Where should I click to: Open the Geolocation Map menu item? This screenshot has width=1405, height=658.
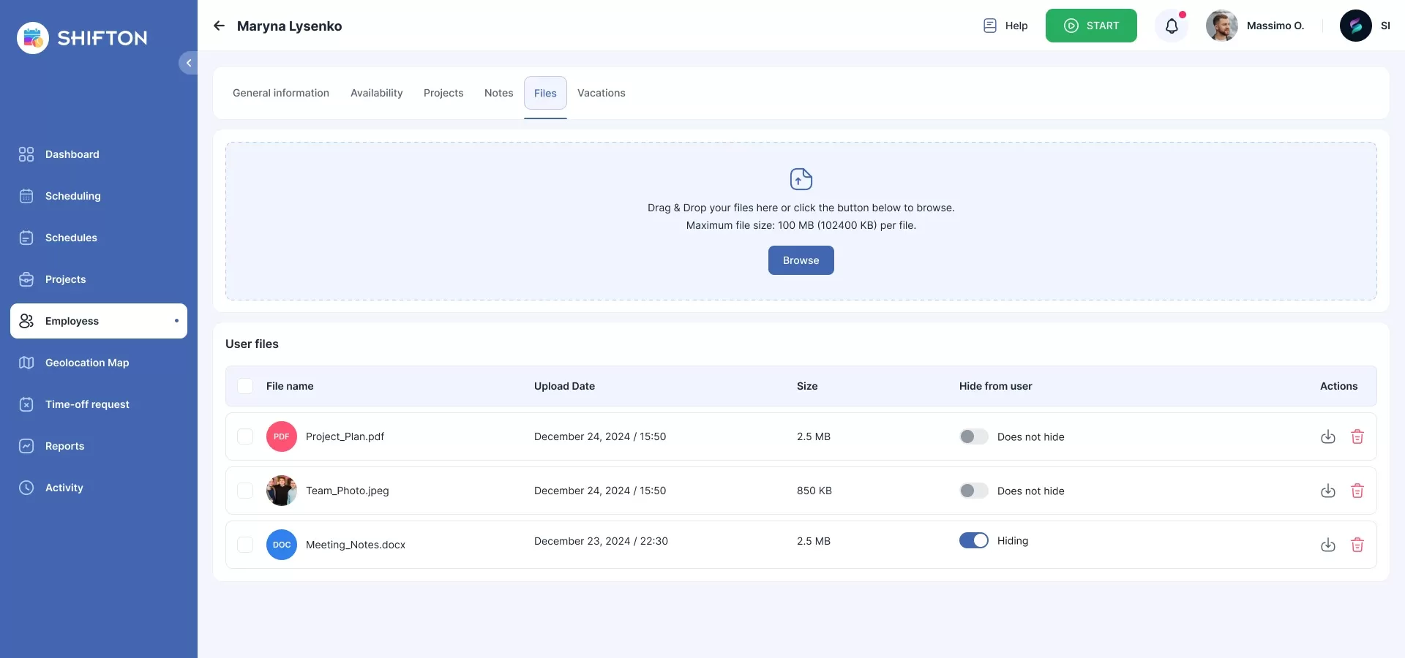click(87, 363)
